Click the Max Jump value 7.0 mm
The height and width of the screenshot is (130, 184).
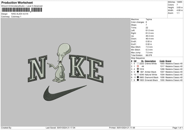[x=149, y=52]
